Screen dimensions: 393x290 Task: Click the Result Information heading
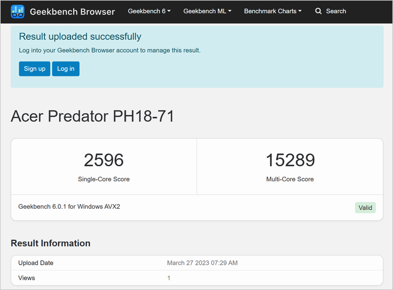51,243
